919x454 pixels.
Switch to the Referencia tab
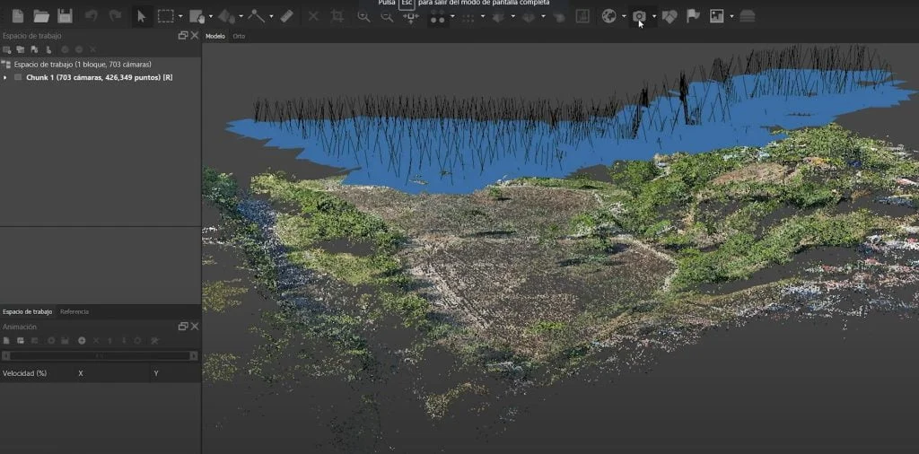point(74,311)
